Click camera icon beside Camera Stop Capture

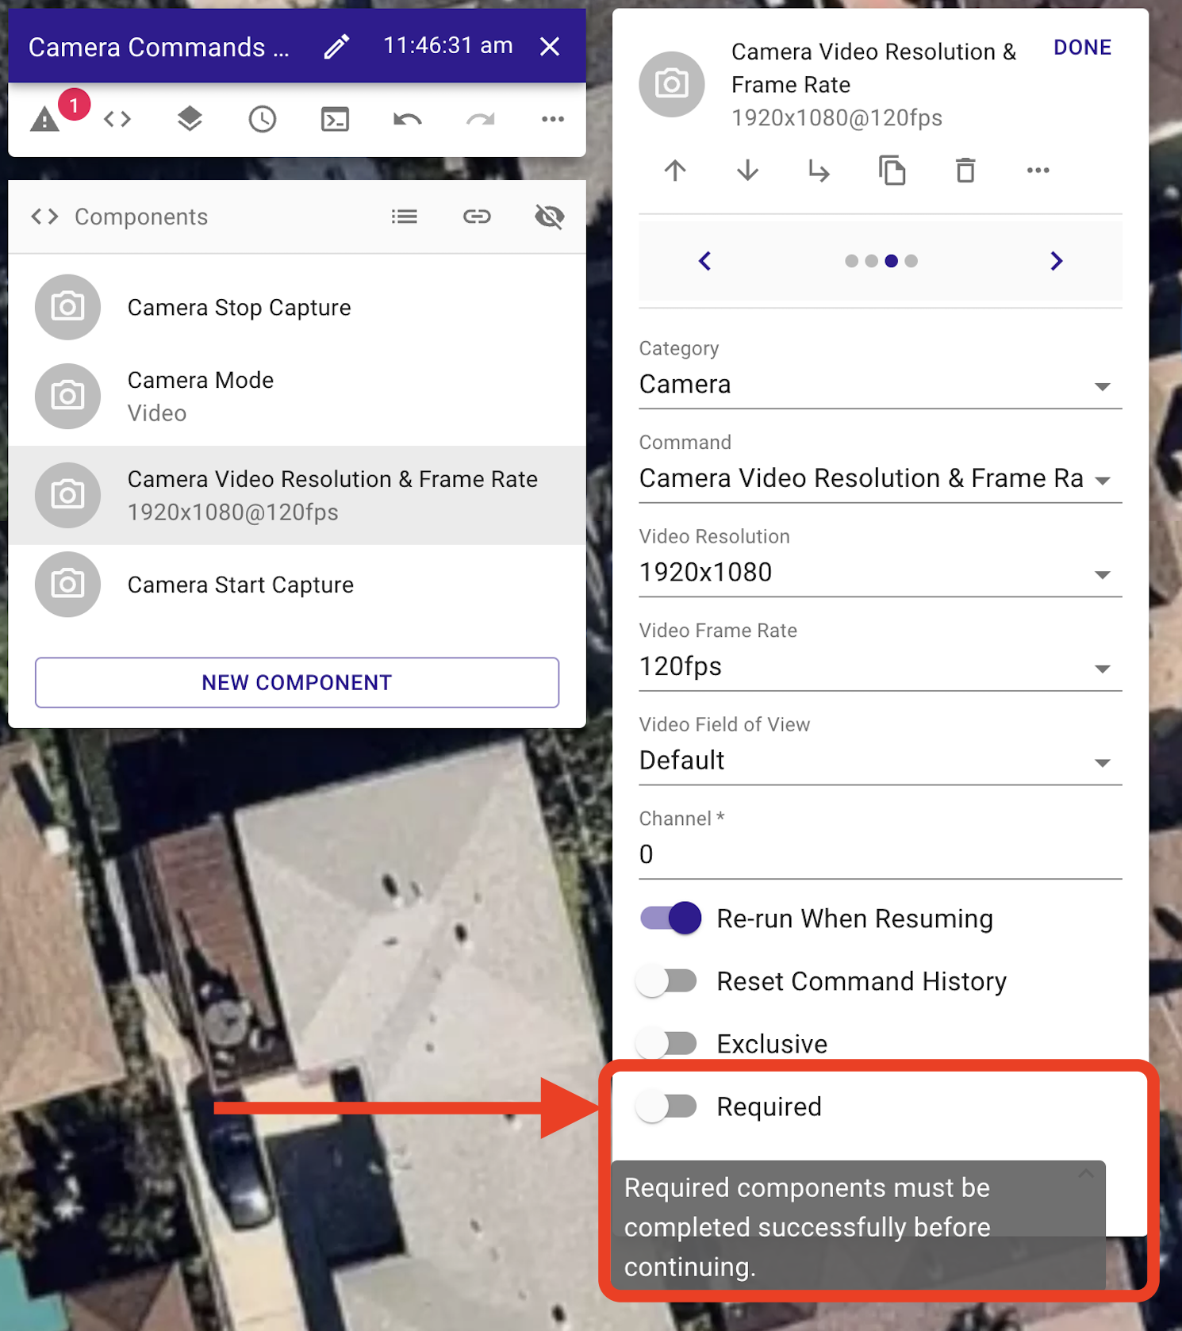click(x=67, y=307)
